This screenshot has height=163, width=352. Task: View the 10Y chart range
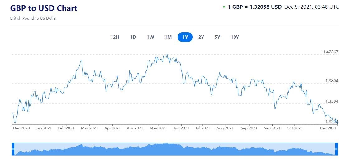(235, 37)
